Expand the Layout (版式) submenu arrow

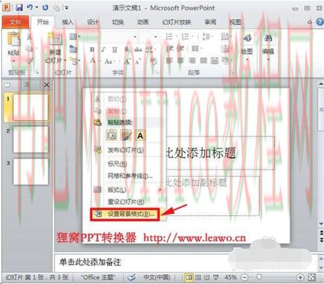click(160, 190)
